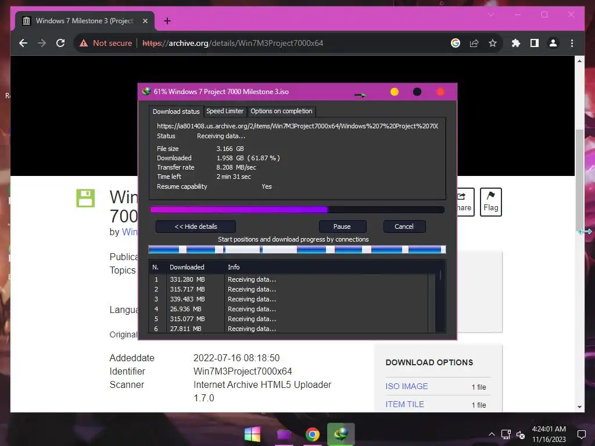Close the Windows 7 Milestone 3 browser tab
The height and width of the screenshot is (446, 595).
145,21
